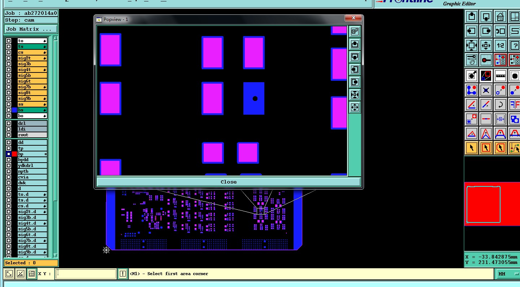The width and height of the screenshot is (520, 287).
Task: Toggle the checkbox for layer sig2t
Action: 9,58
